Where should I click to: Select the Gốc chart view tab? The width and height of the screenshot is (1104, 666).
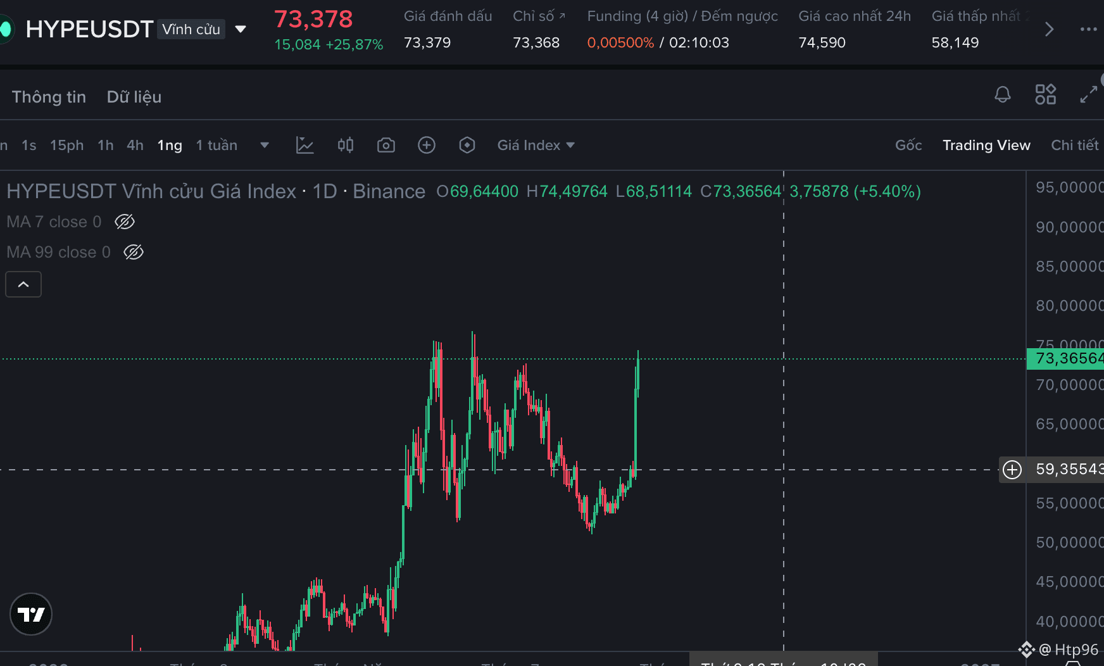click(908, 145)
